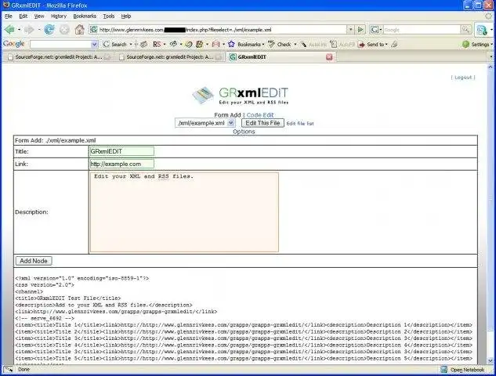Click the Stop loading icon
Viewport: 496px width, 376px height.
[64, 30]
